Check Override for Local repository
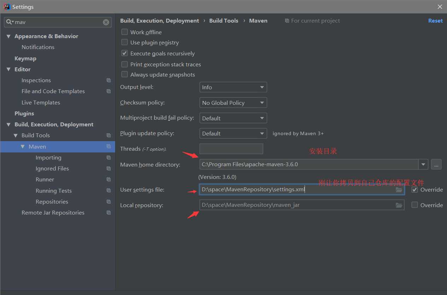This screenshot has height=295, width=447. tap(414, 205)
